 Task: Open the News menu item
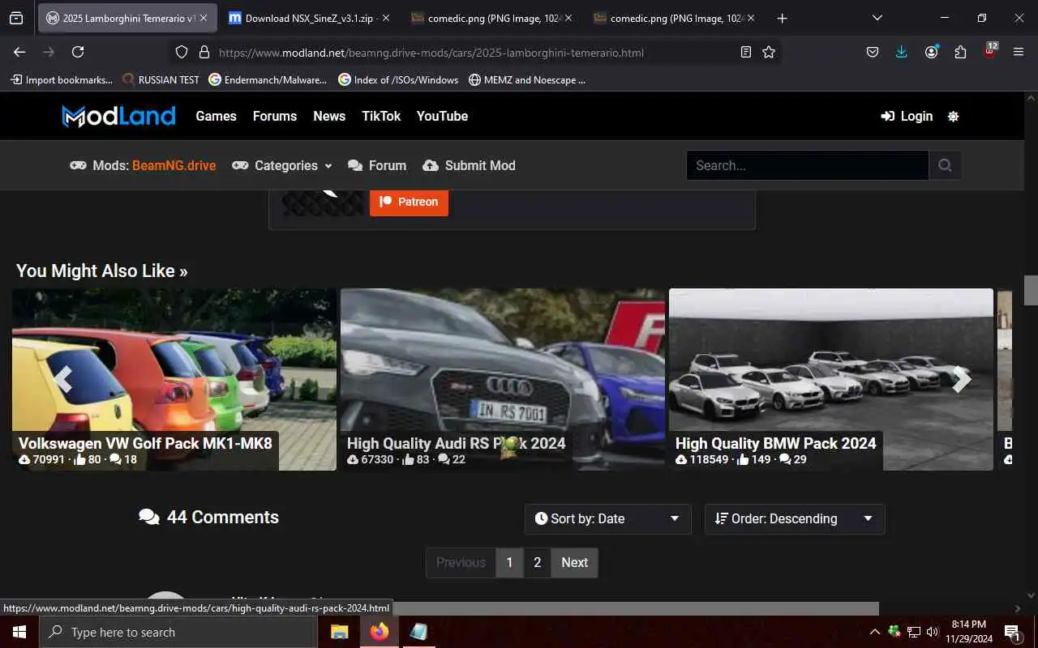click(329, 116)
